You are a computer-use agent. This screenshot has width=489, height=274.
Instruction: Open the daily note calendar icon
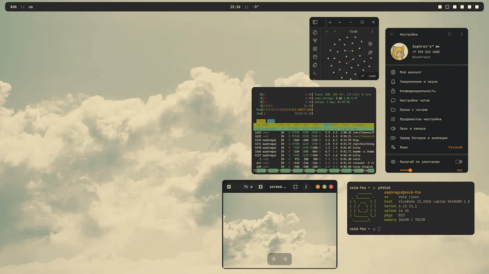click(x=315, y=57)
